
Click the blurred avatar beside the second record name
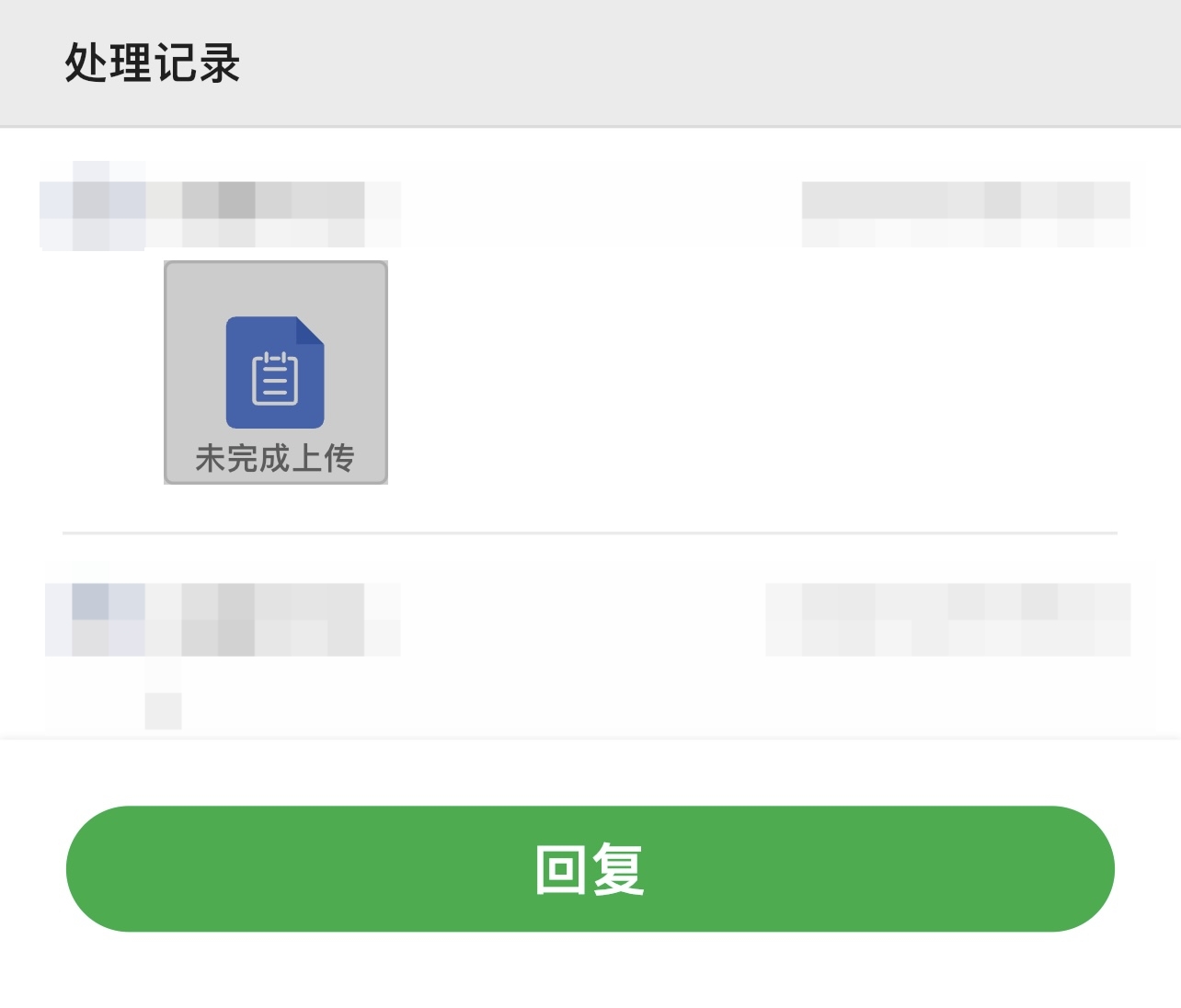[x=95, y=610]
